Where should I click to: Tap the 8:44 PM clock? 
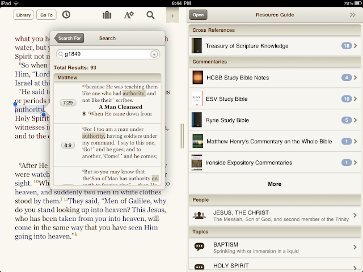click(x=181, y=3)
